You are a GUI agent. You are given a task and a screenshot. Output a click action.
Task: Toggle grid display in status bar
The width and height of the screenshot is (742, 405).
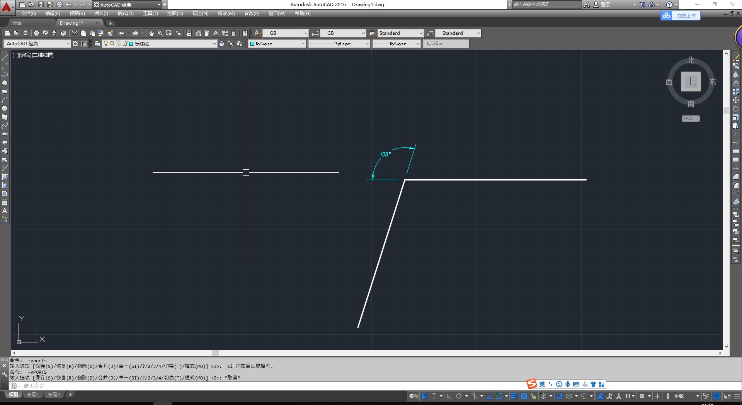coord(424,396)
